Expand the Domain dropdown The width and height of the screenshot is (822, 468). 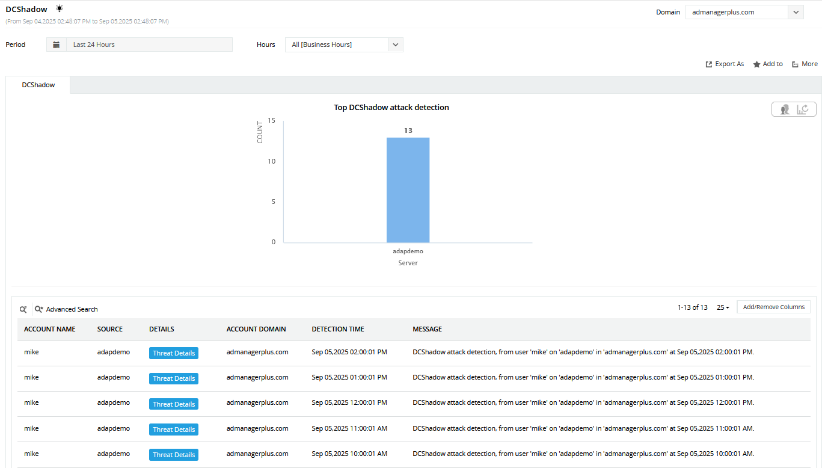click(x=796, y=12)
